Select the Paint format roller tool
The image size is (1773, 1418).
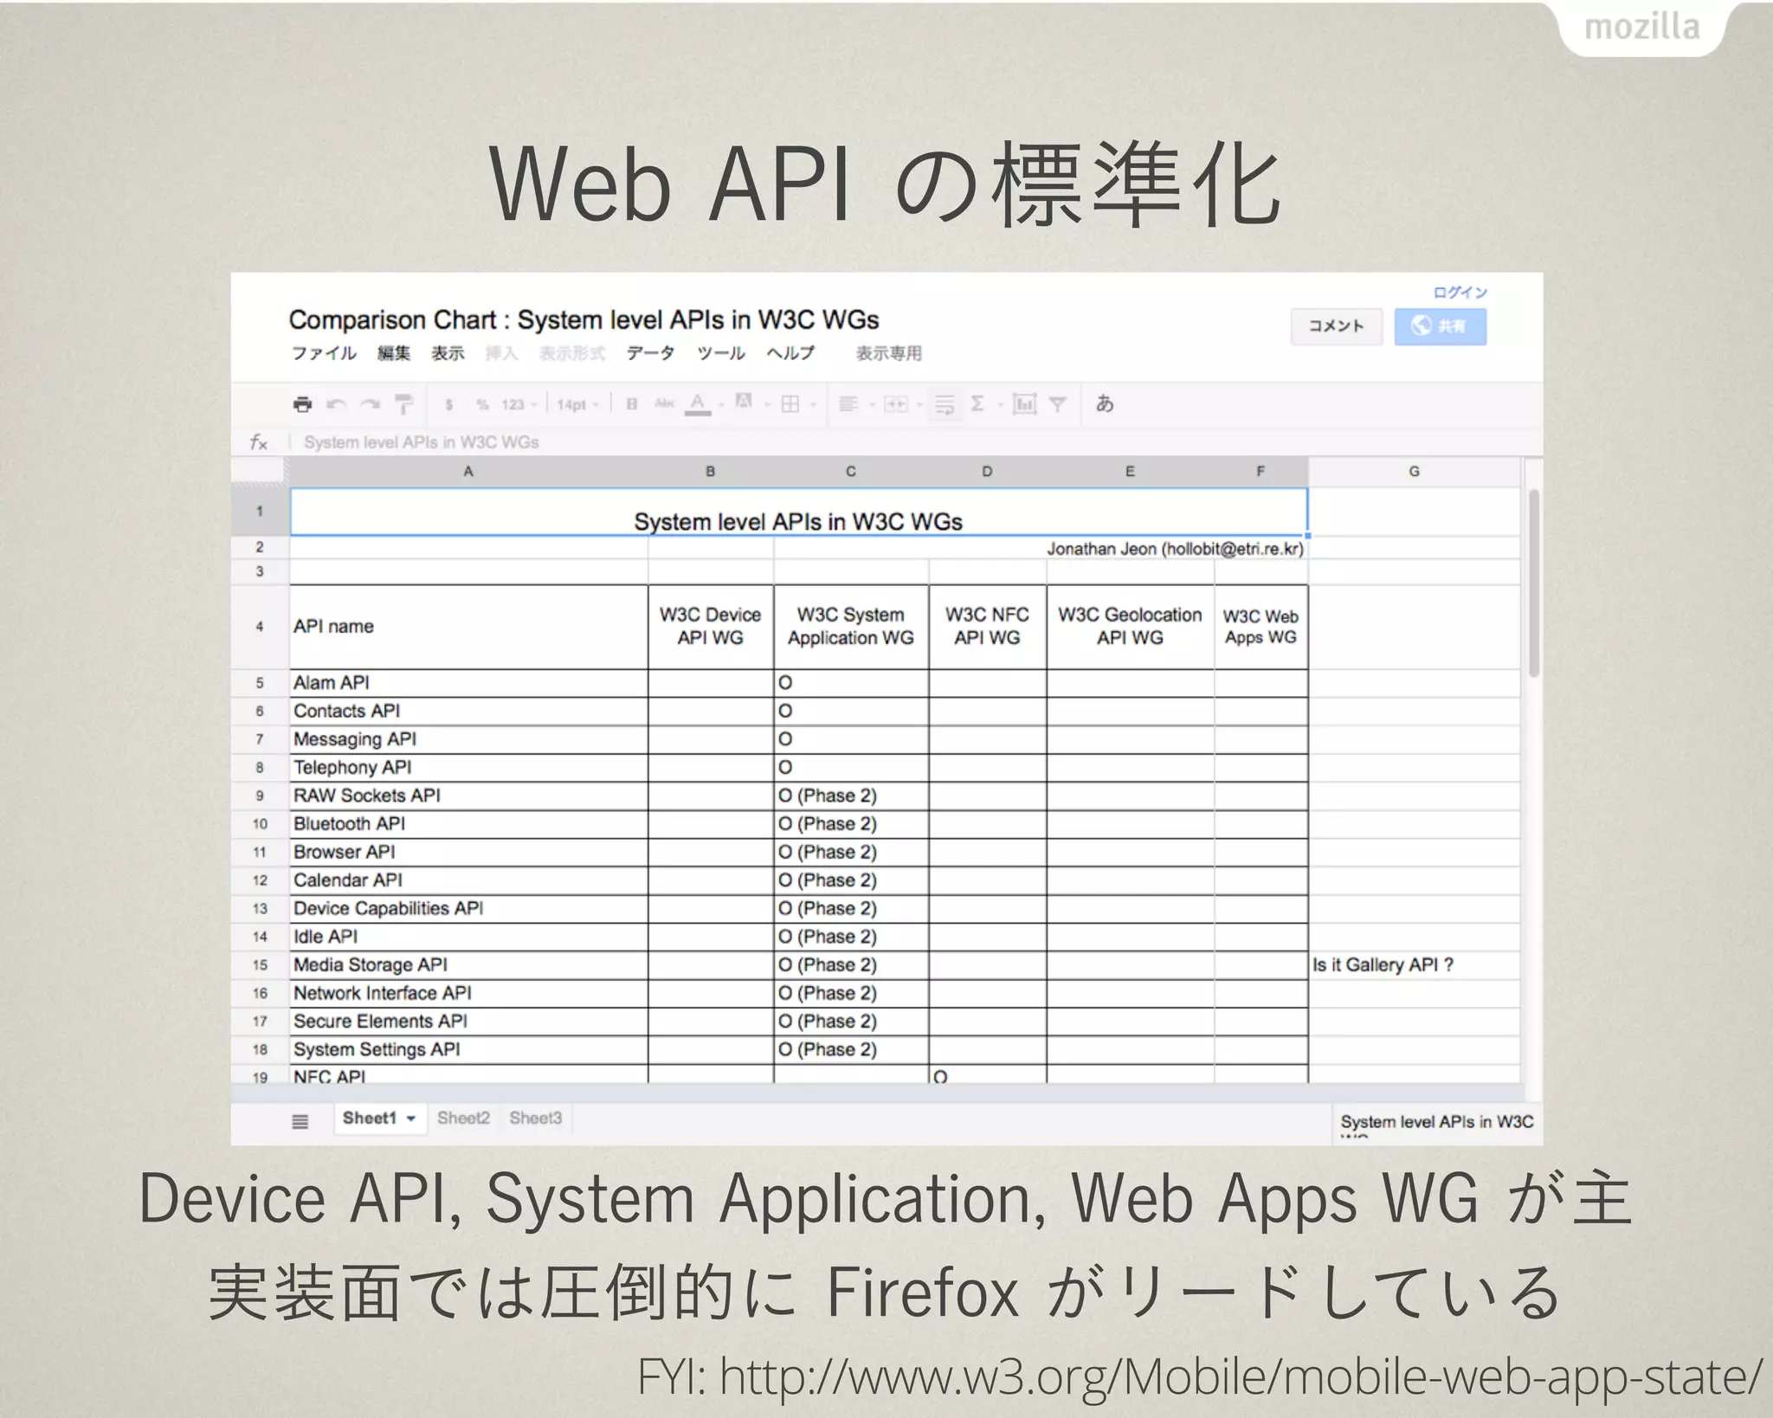pyautogui.click(x=403, y=404)
